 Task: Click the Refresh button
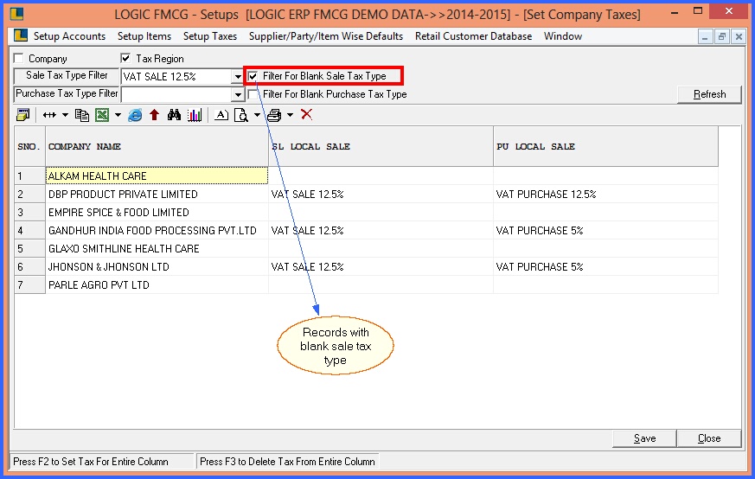pyautogui.click(x=709, y=94)
